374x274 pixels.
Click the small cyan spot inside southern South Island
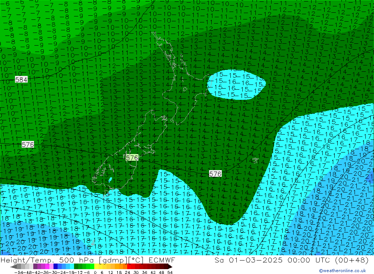(110, 179)
